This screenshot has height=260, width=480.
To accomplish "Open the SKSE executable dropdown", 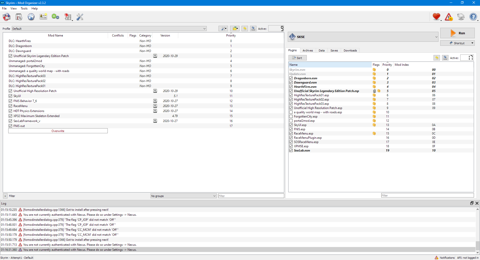I will click(x=363, y=37).
